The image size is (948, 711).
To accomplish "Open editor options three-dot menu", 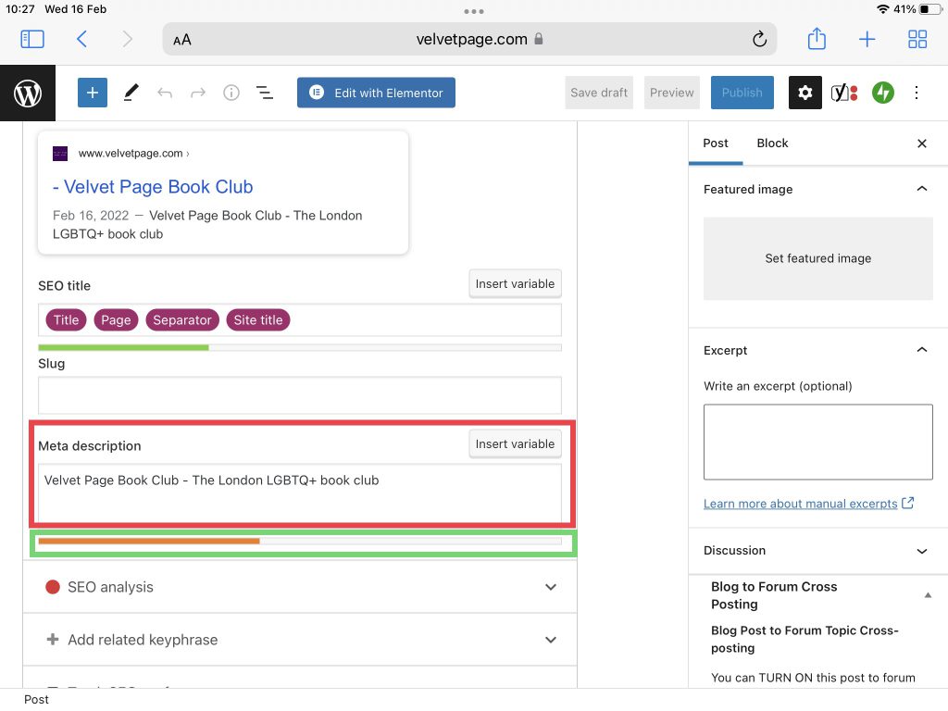I will (x=917, y=93).
